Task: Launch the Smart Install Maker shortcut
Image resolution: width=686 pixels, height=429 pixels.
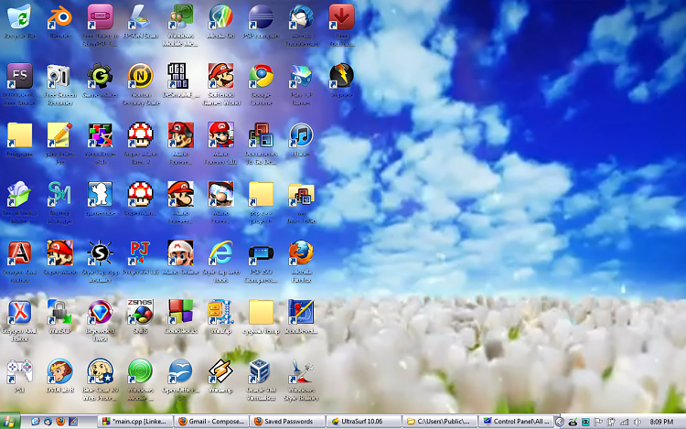Action: (x=18, y=194)
